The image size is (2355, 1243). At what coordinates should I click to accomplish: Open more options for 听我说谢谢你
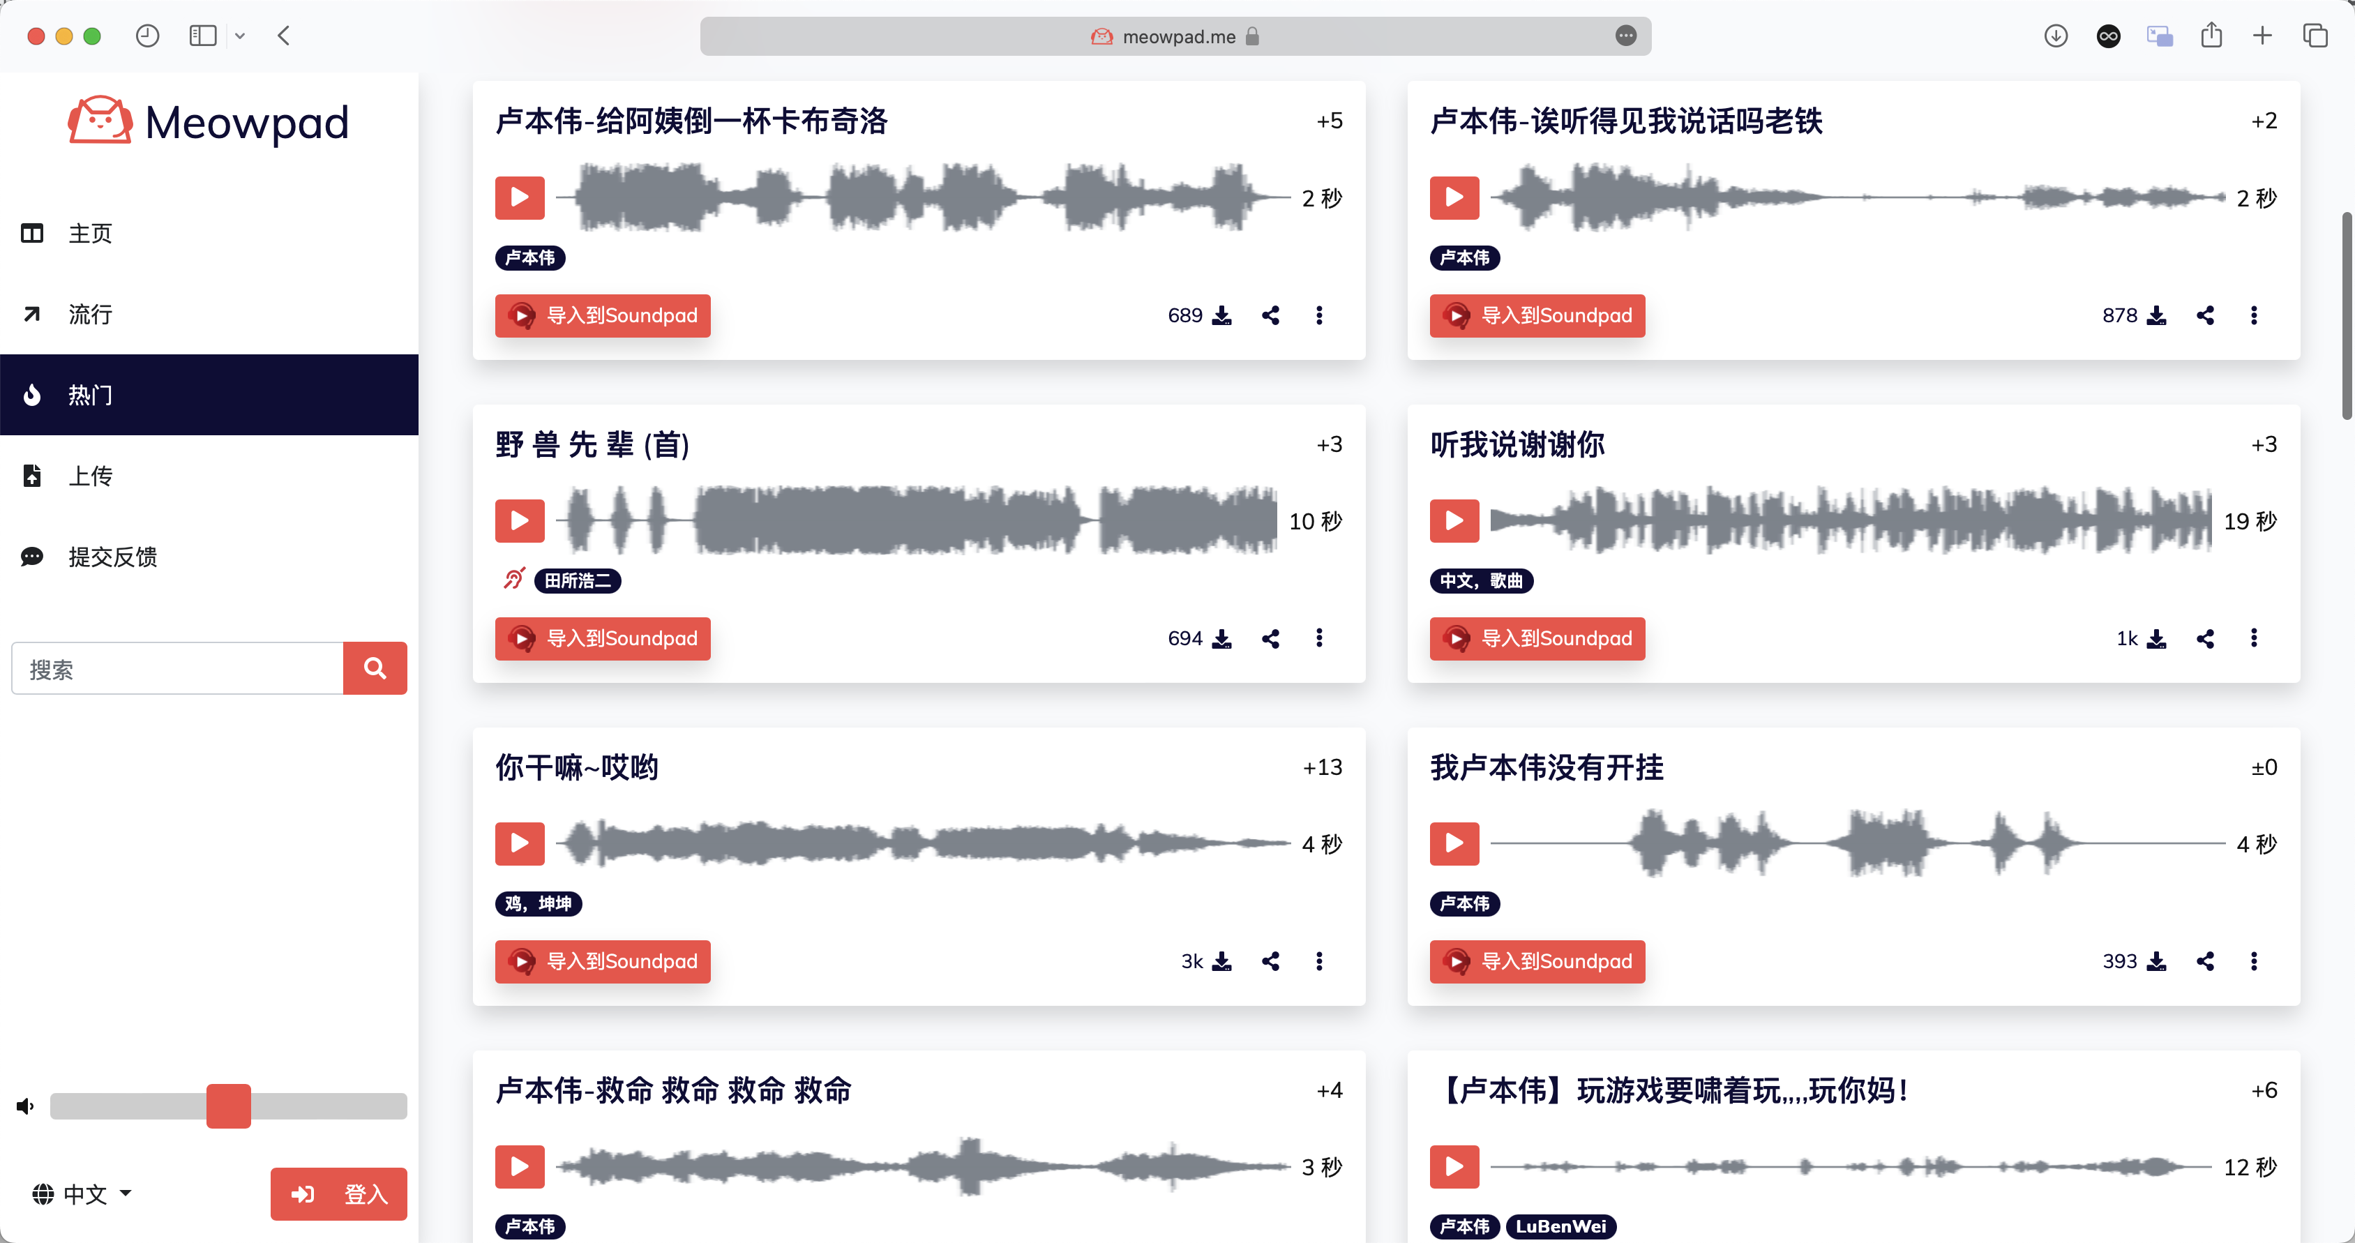point(2254,638)
